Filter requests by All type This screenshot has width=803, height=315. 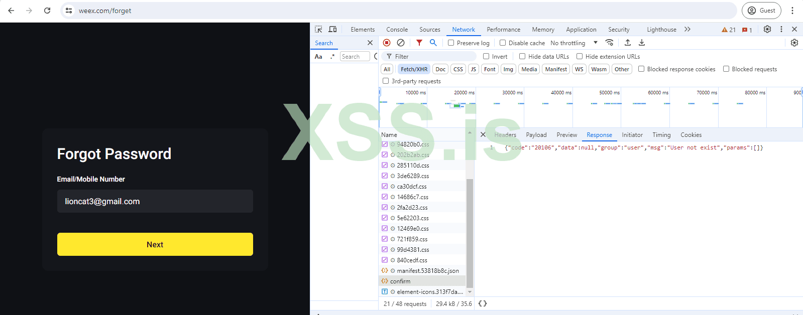pos(387,69)
